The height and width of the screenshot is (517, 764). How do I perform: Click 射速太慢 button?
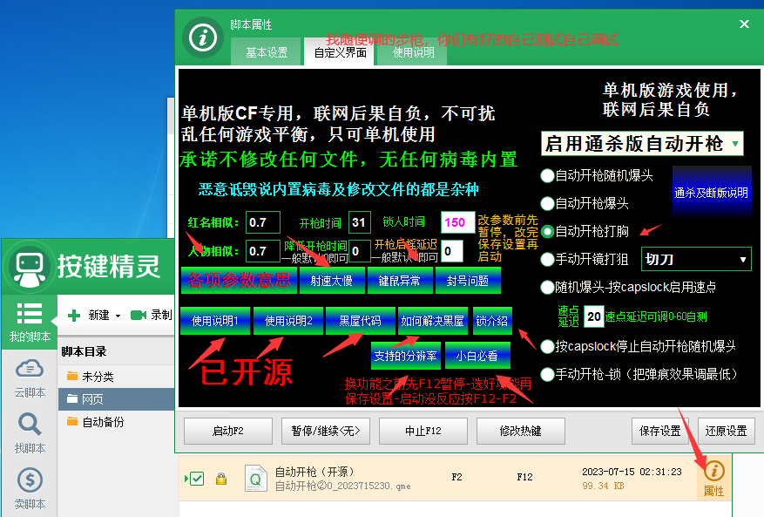tap(332, 281)
